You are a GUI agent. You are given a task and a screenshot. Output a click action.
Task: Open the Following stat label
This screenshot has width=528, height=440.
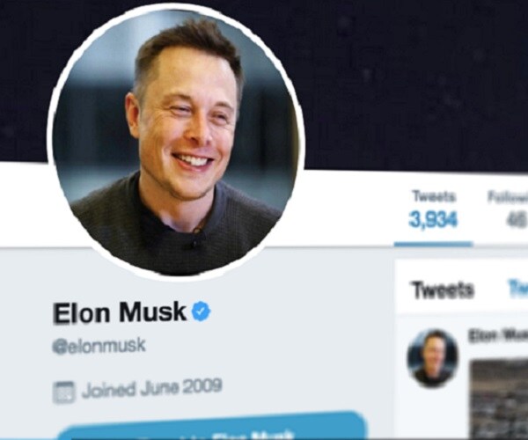508,197
